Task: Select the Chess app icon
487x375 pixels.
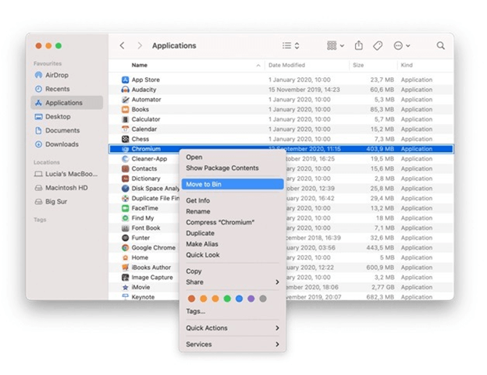Action: 125,139
